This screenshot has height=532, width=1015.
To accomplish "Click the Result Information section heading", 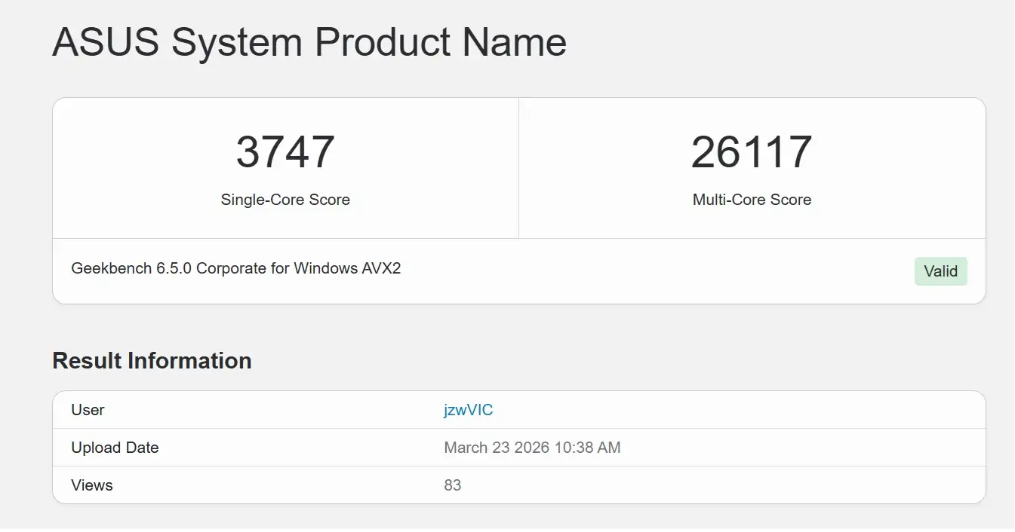I will tap(152, 361).
